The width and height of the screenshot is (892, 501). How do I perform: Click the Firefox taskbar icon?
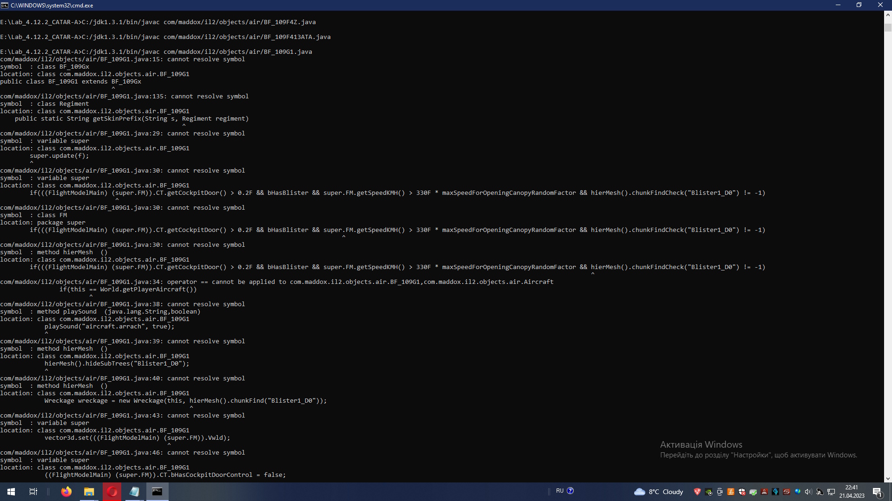point(66,492)
